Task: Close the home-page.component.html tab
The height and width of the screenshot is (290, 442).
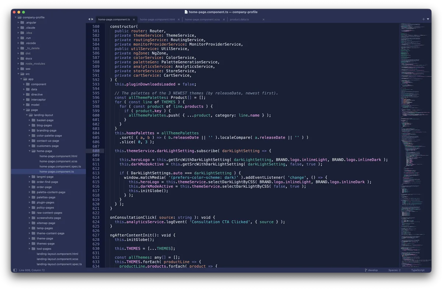Action: [179, 20]
